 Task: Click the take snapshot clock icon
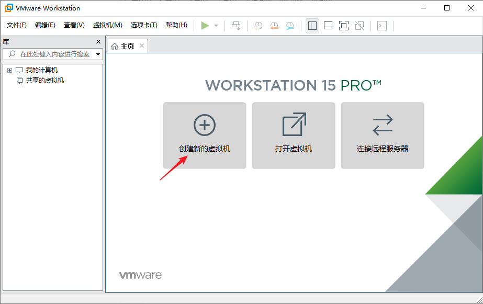259,26
